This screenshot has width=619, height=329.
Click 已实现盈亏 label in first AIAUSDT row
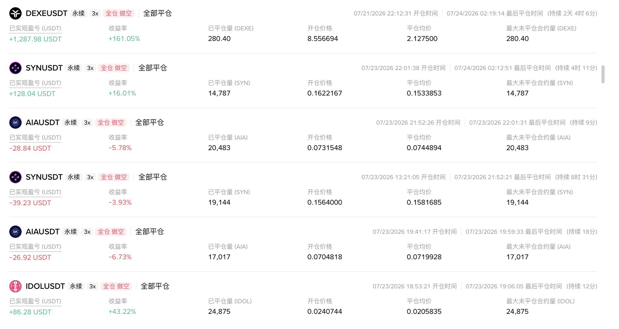pyautogui.click(x=35, y=137)
